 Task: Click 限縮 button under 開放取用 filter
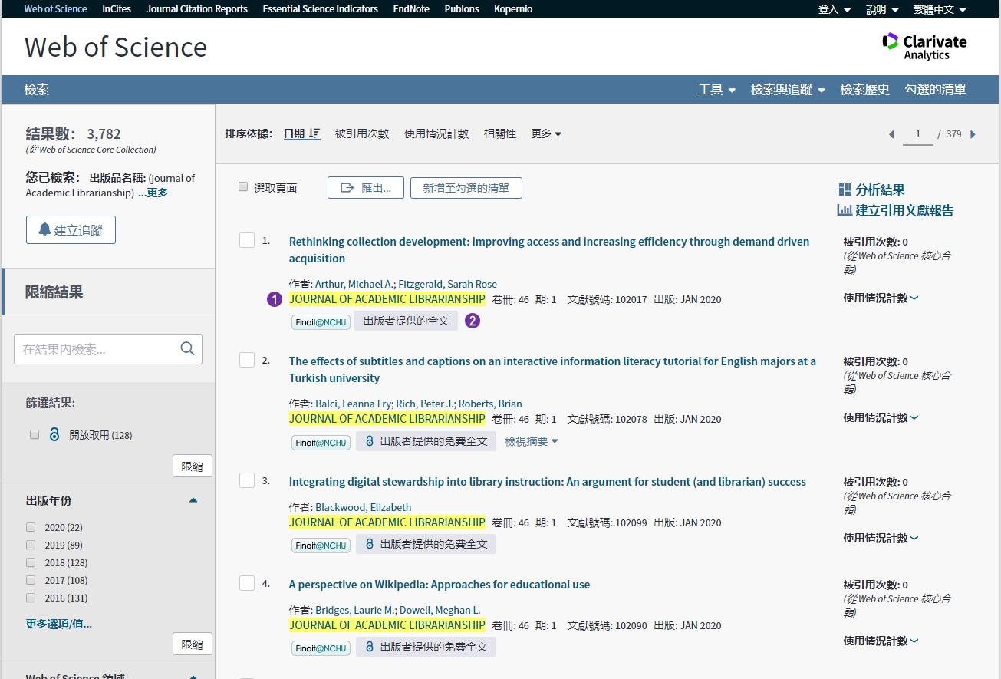pos(192,466)
